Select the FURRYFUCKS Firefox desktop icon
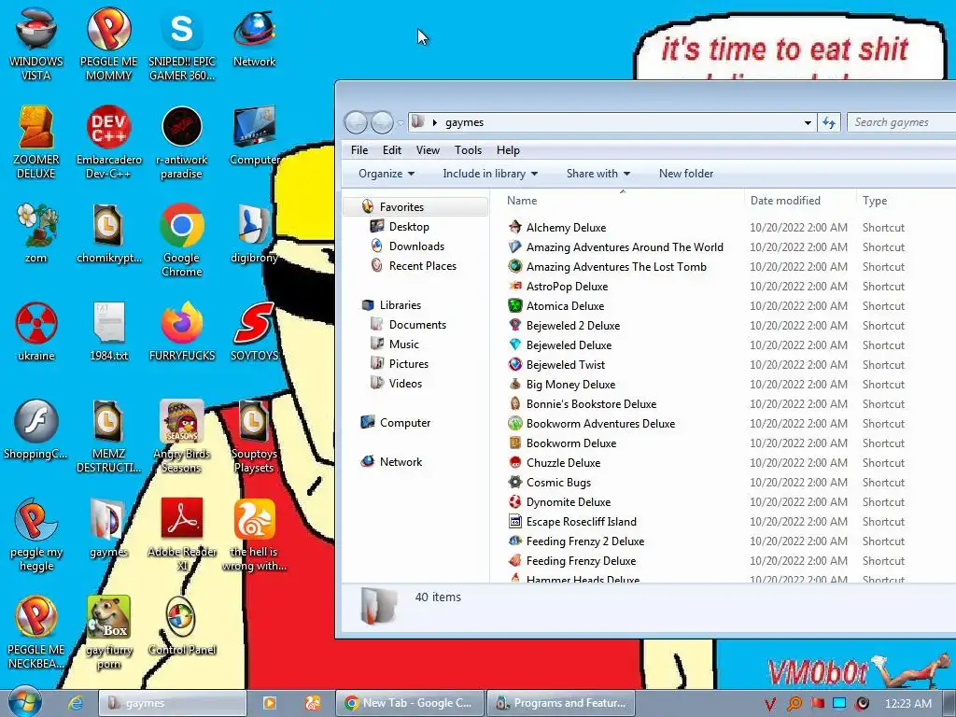The height and width of the screenshot is (717, 956). pos(182,331)
